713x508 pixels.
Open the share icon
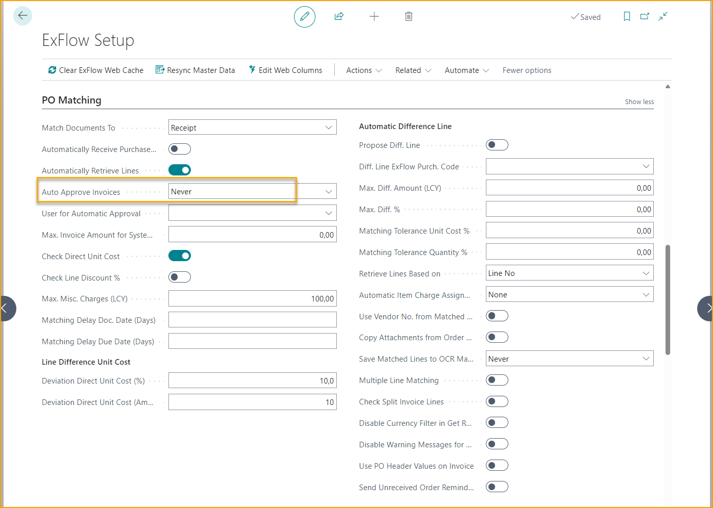(x=339, y=17)
